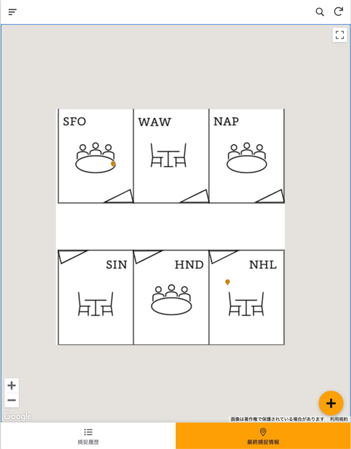
Task: Click the WAW room table icon
Action: [x=168, y=155]
